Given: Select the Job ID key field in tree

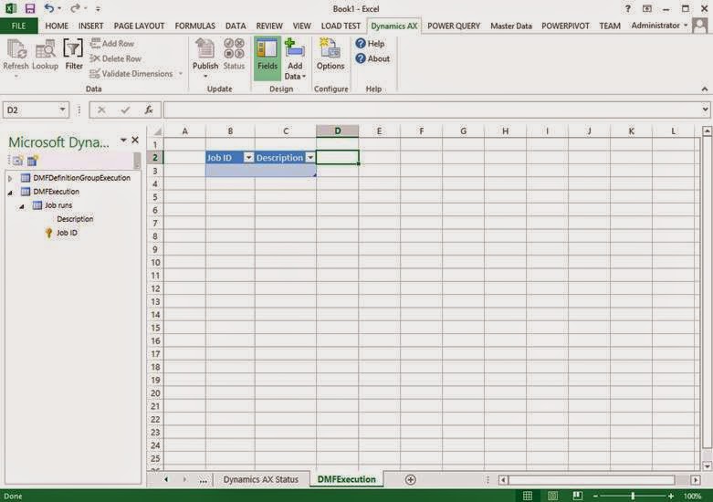Looking at the screenshot, I should point(67,233).
